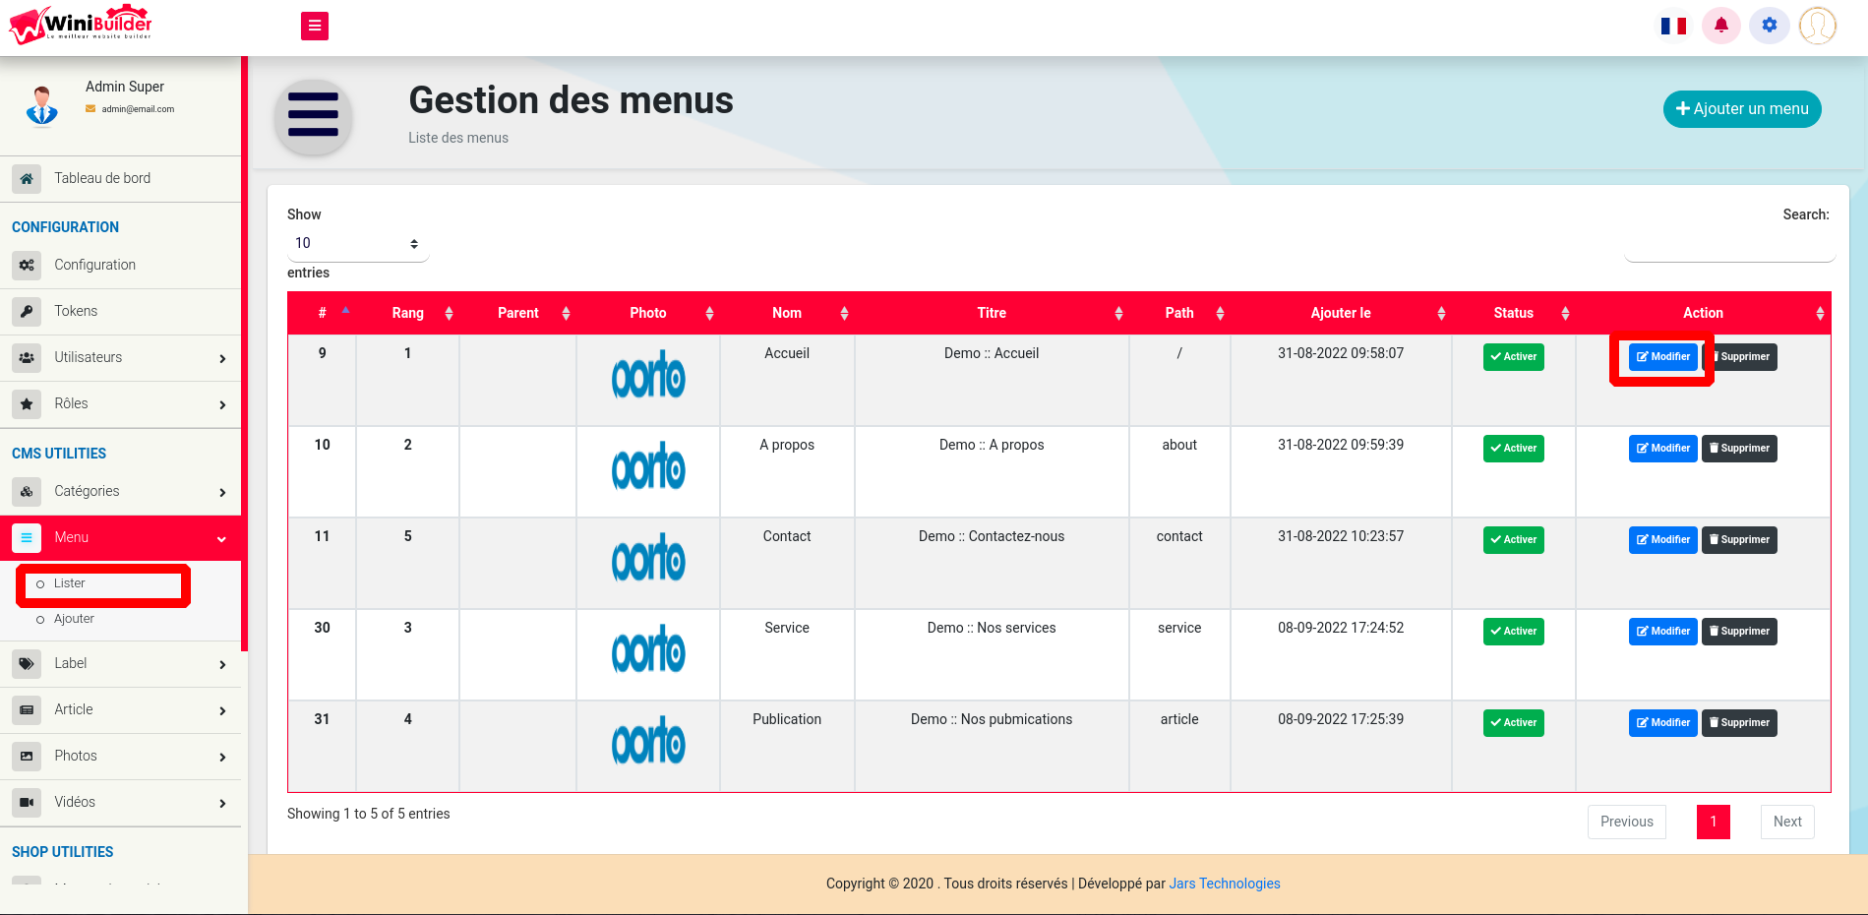Image resolution: width=1868 pixels, height=915 pixels.
Task: Sort table by Titre column
Action: 992,313
